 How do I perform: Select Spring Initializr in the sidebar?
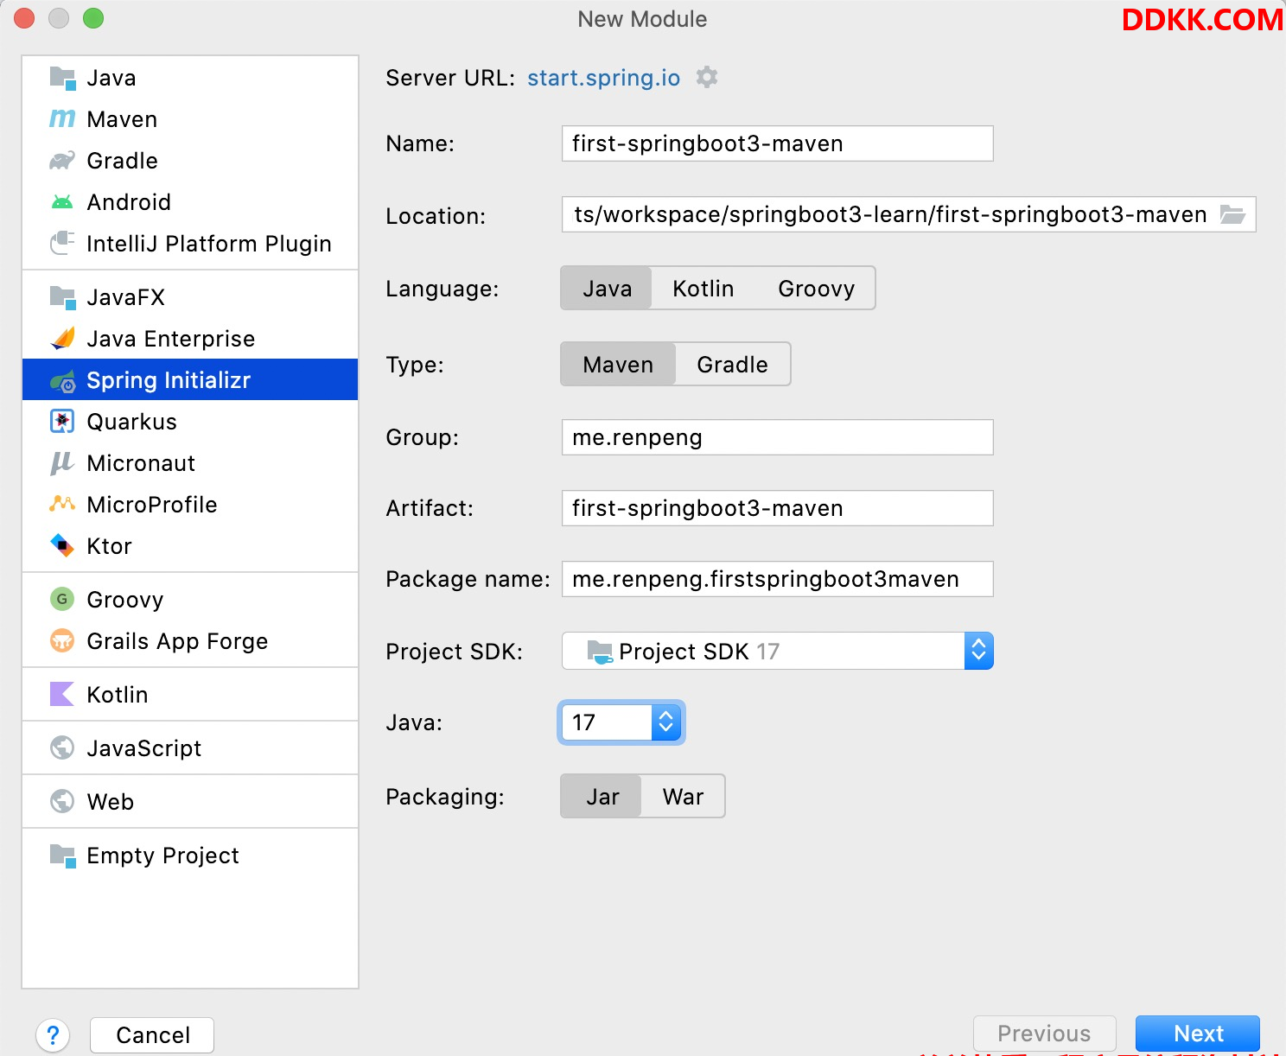pos(169,379)
